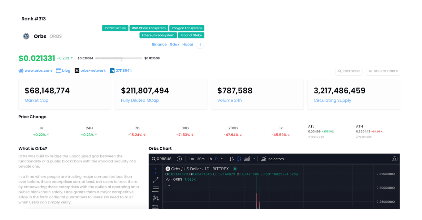Click the 7D price change -15.24%
This screenshot has height=220, width=422.
coord(137,135)
